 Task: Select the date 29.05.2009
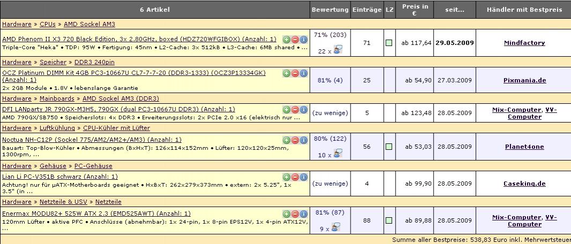[455, 43]
